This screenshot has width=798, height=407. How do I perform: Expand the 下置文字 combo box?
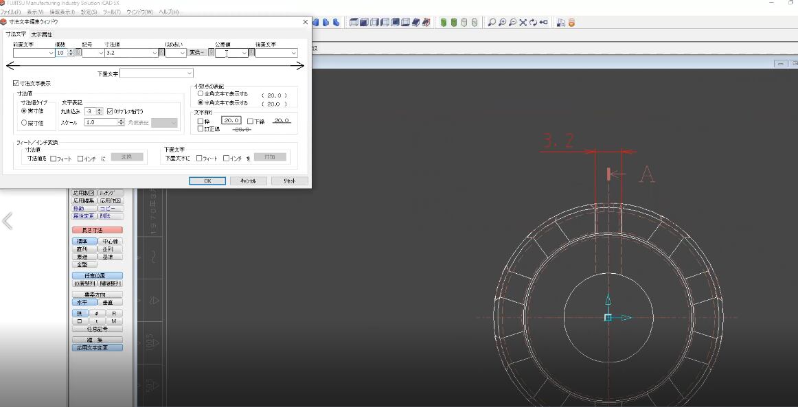[x=190, y=73]
